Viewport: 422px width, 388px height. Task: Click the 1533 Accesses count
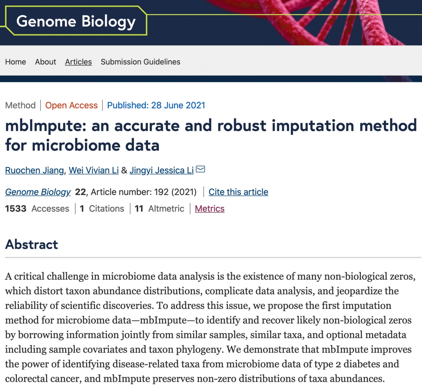click(37, 209)
